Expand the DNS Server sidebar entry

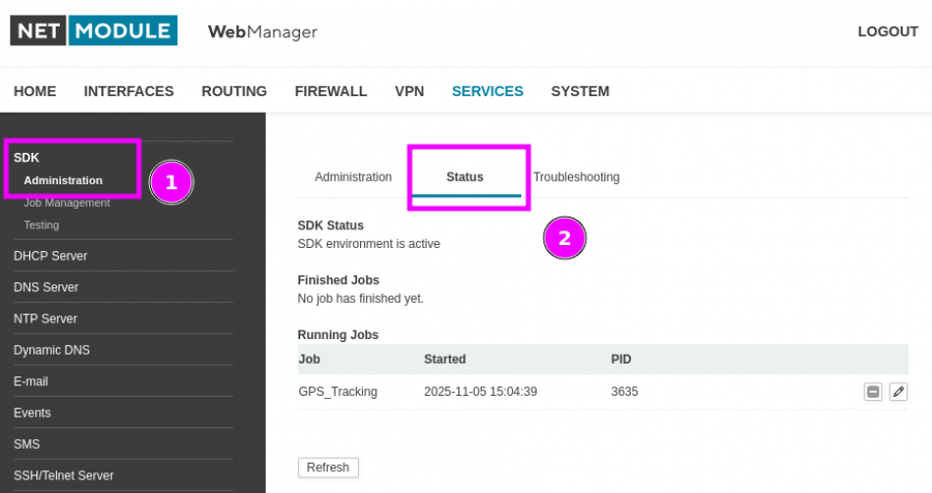pos(46,287)
